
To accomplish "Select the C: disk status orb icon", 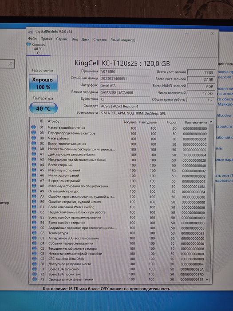I will coord(28,44).
